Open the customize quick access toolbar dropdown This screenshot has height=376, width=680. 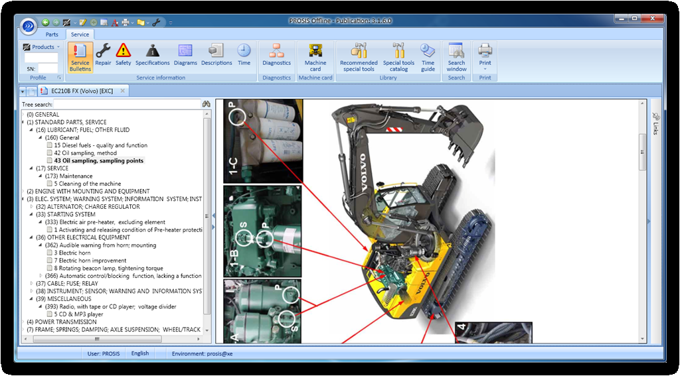(171, 23)
